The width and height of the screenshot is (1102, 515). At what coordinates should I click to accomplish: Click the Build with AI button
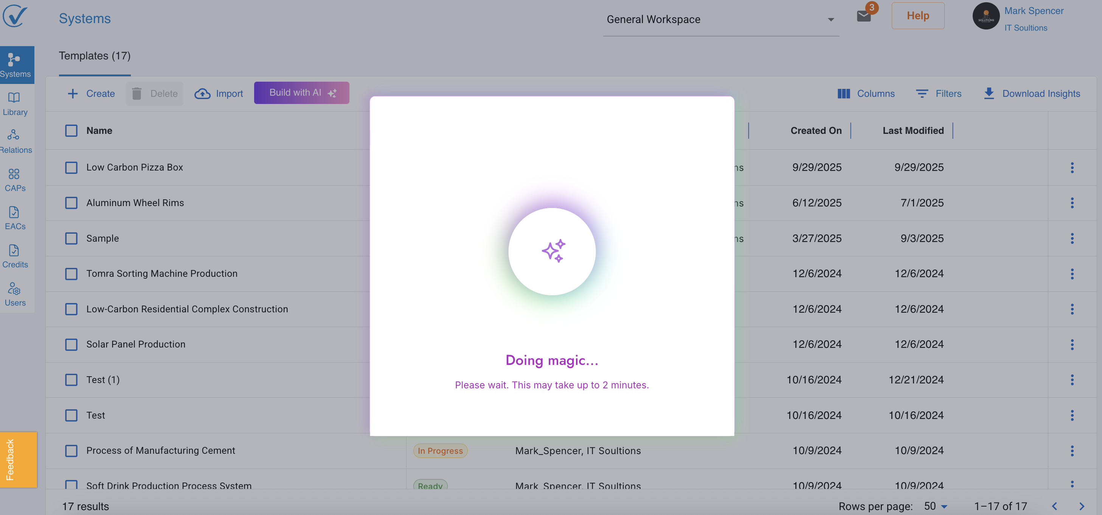click(301, 93)
